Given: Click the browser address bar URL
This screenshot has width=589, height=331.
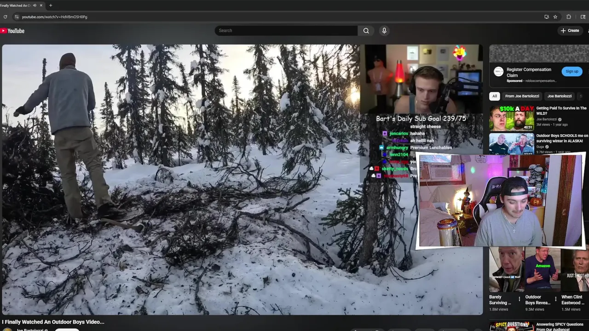Looking at the screenshot, I should [x=54, y=17].
